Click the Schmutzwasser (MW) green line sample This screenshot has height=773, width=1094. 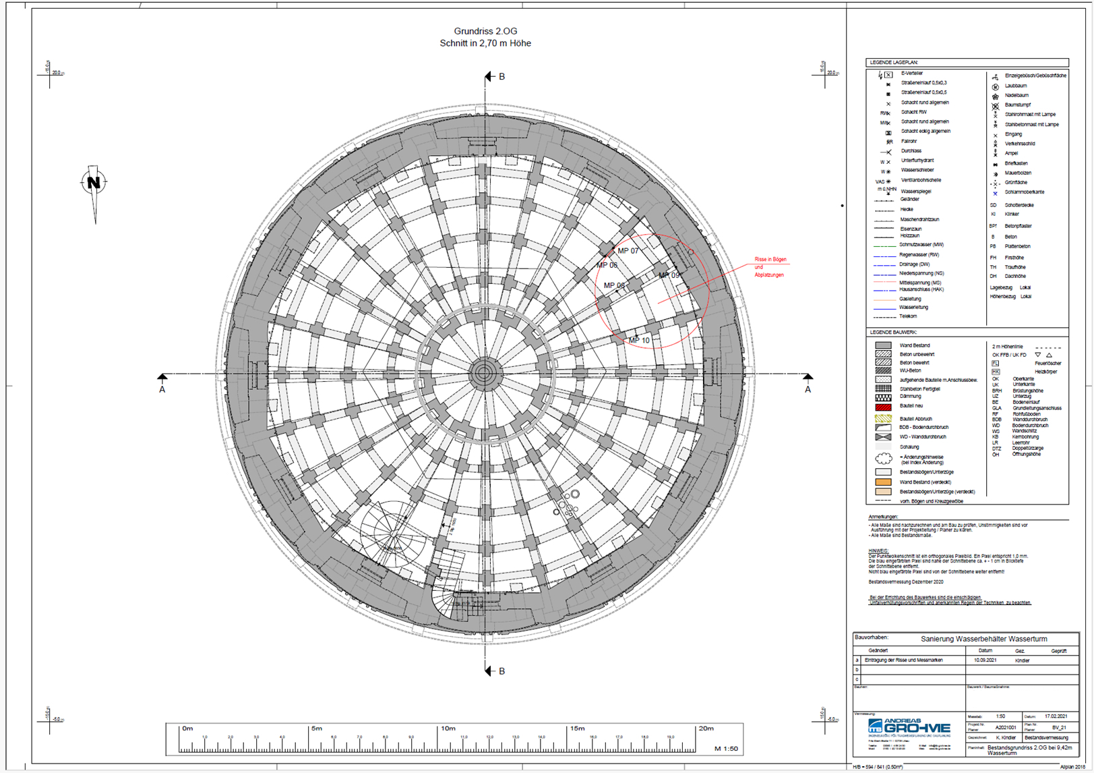(884, 246)
